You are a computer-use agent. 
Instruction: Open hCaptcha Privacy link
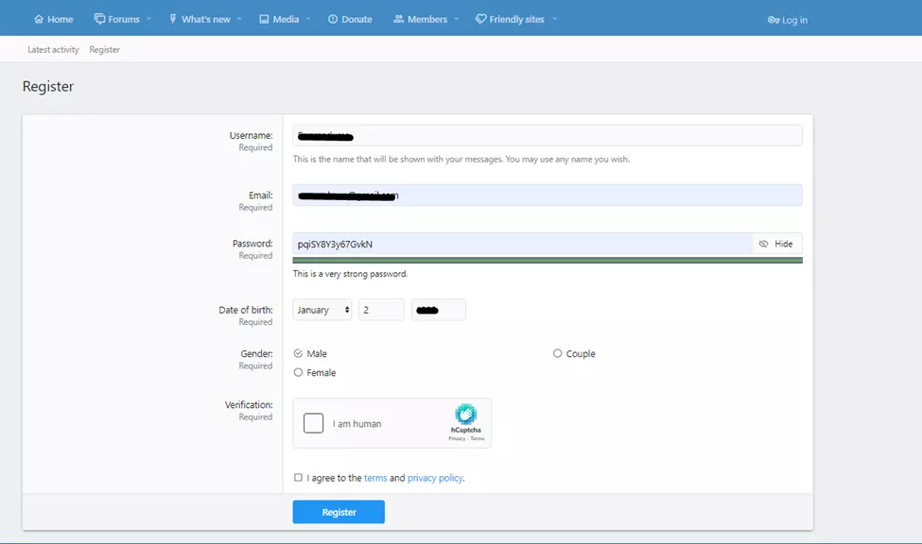457,438
